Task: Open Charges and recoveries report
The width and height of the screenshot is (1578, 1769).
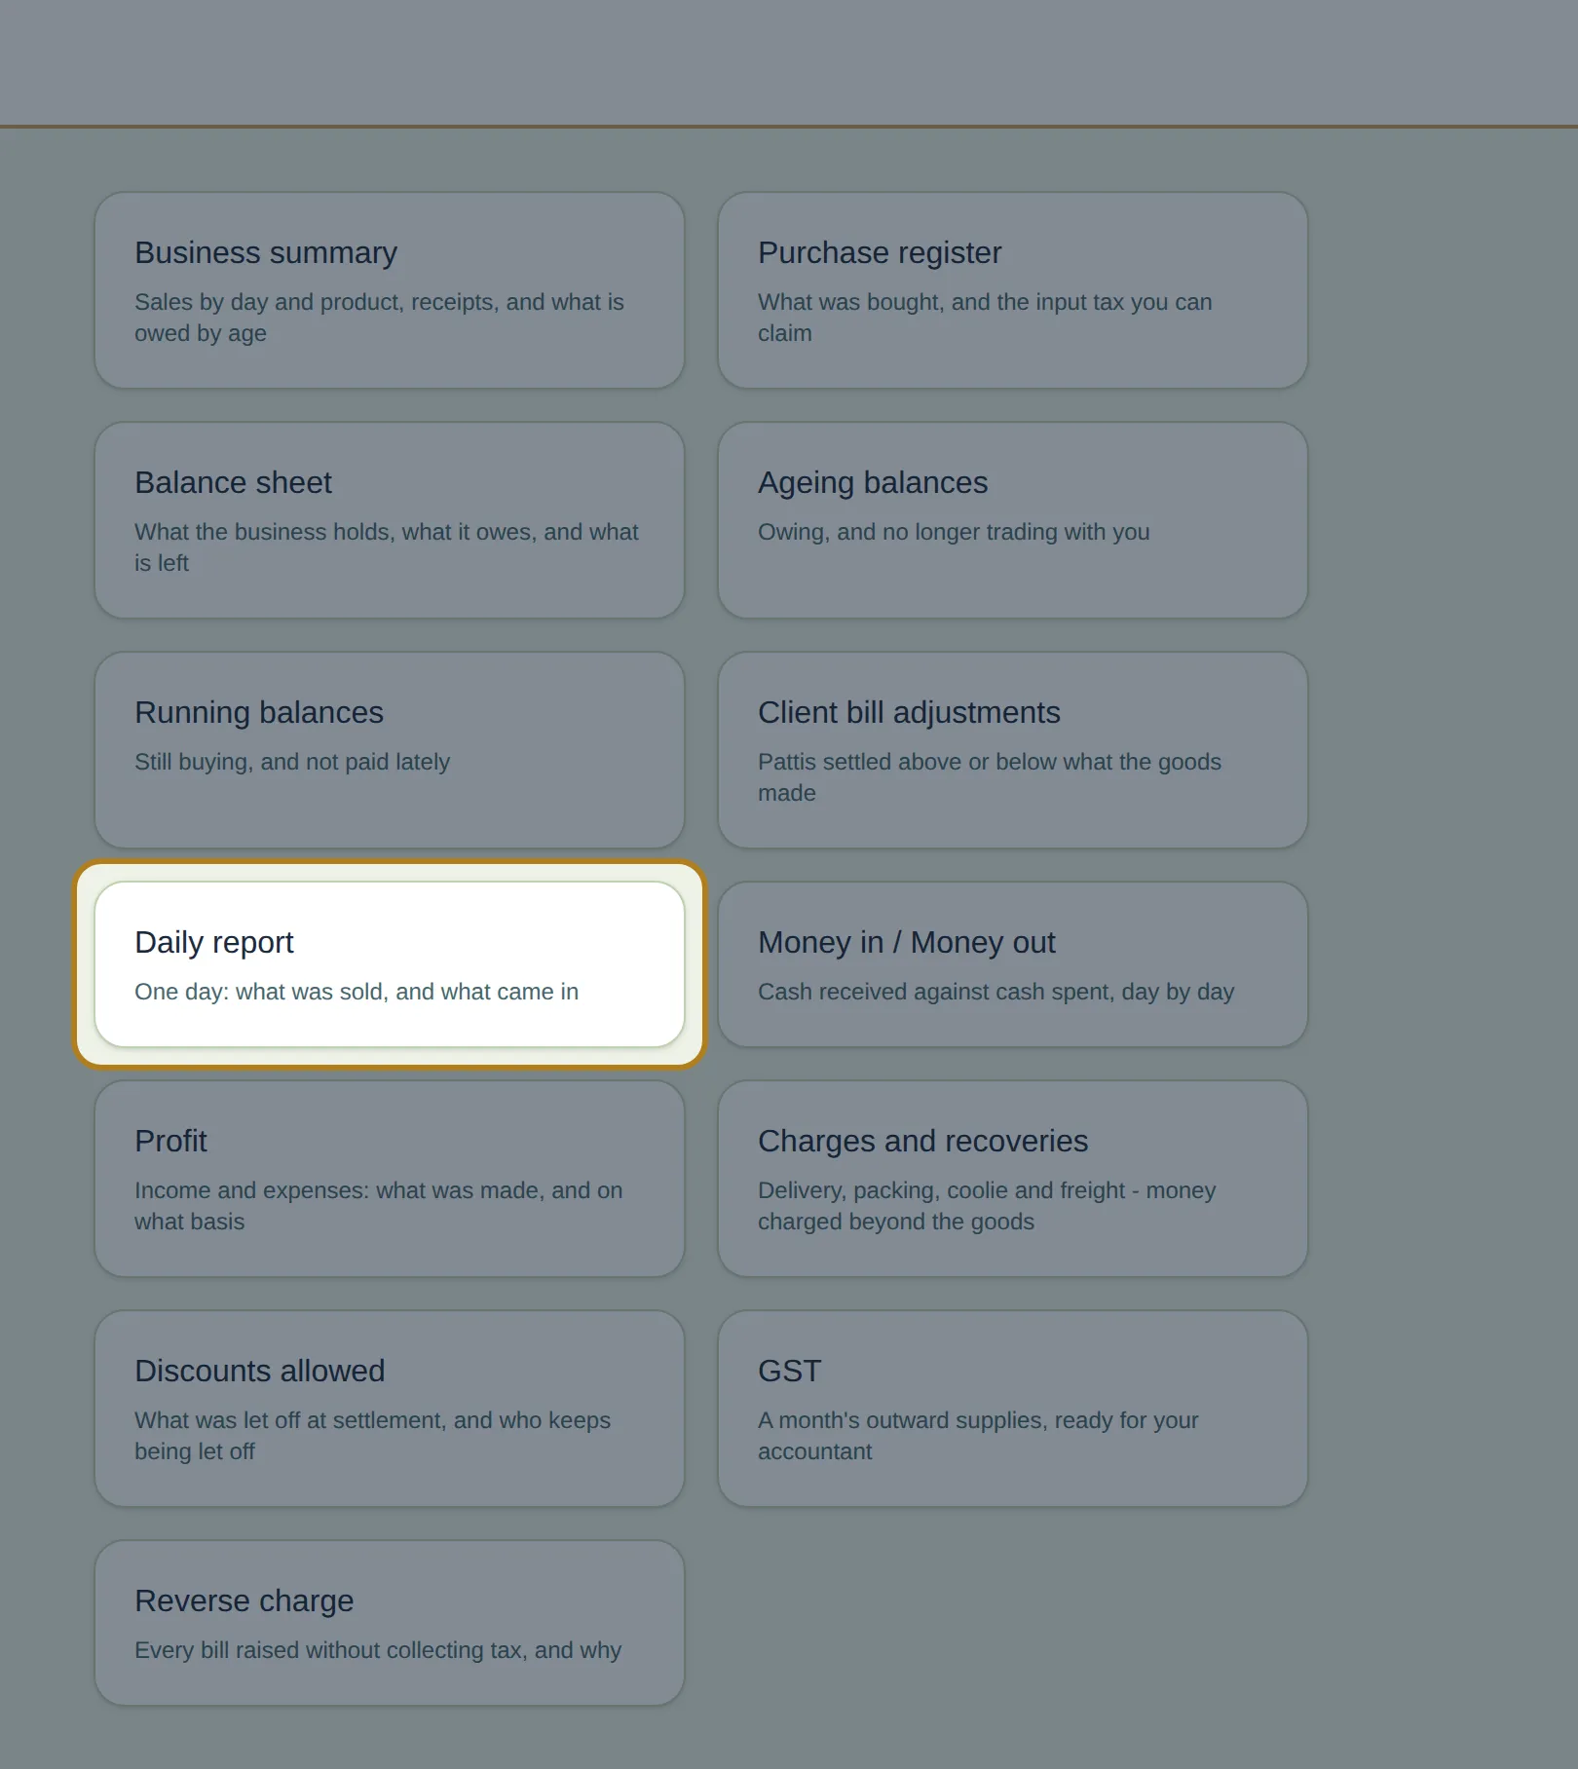Action: click(x=1013, y=1179)
